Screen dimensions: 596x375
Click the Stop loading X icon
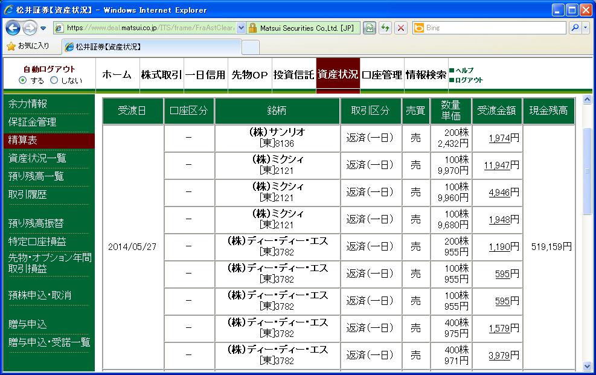400,28
